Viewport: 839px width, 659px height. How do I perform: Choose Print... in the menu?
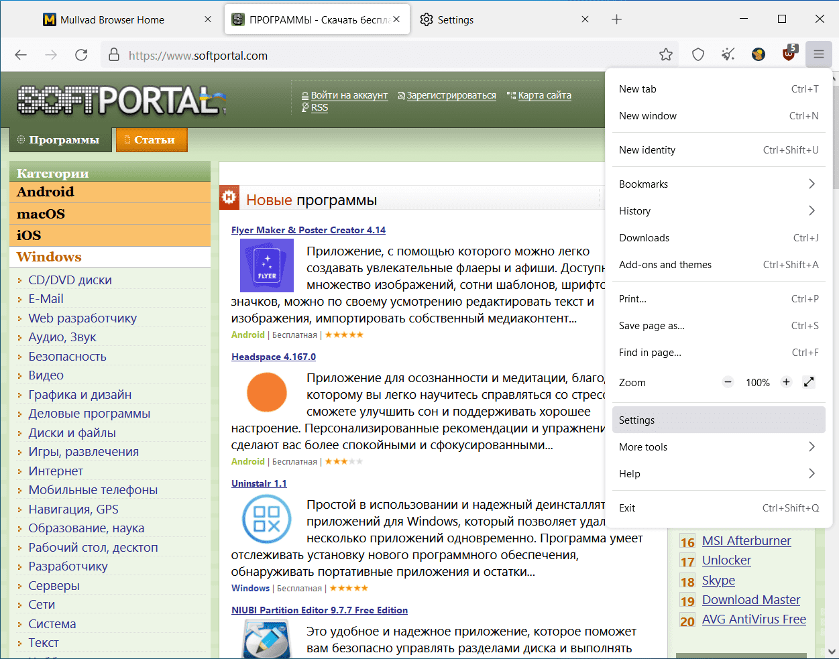click(x=719, y=299)
